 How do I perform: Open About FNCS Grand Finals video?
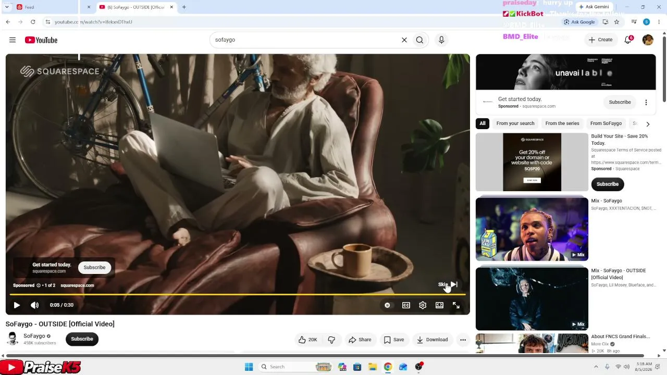click(620, 336)
